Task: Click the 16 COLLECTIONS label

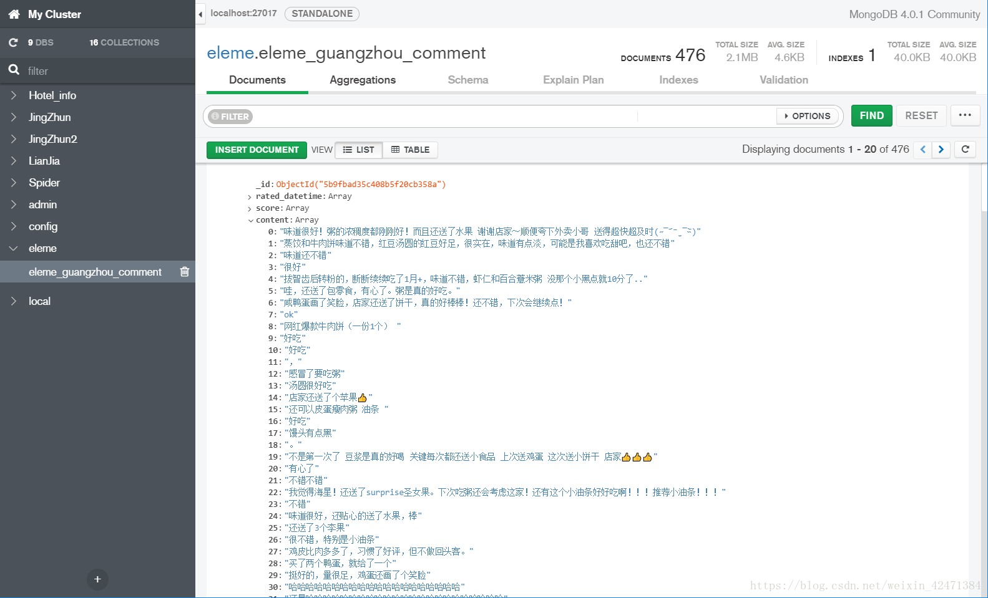Action: coord(124,42)
